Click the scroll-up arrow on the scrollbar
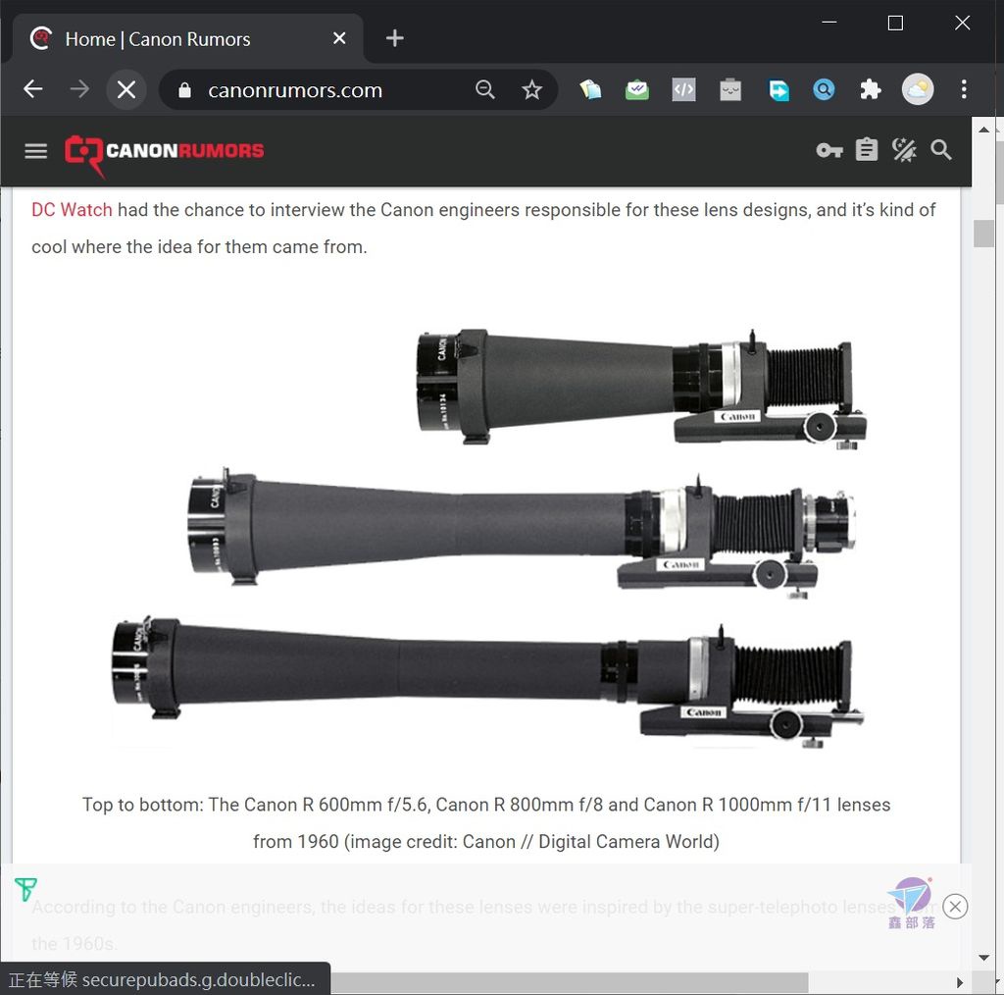This screenshot has width=1004, height=995. (983, 130)
